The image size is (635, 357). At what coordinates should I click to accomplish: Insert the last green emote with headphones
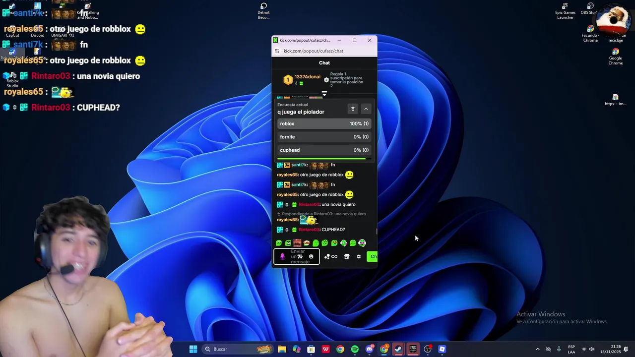pyautogui.click(x=362, y=243)
